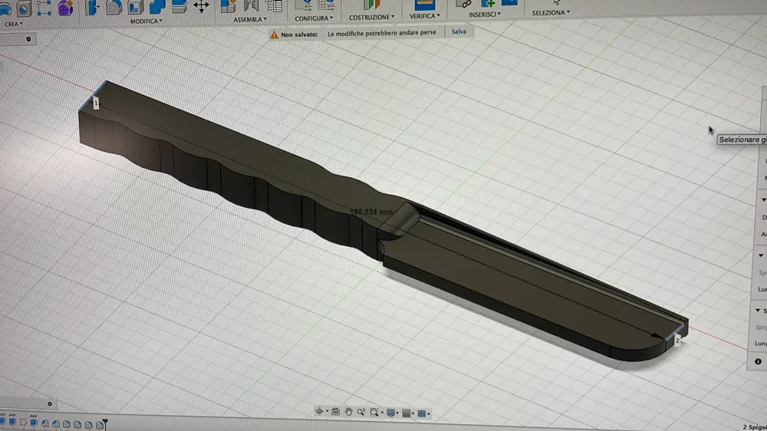Click the Non salvato warning icon
The image size is (767, 431).
[x=274, y=35]
